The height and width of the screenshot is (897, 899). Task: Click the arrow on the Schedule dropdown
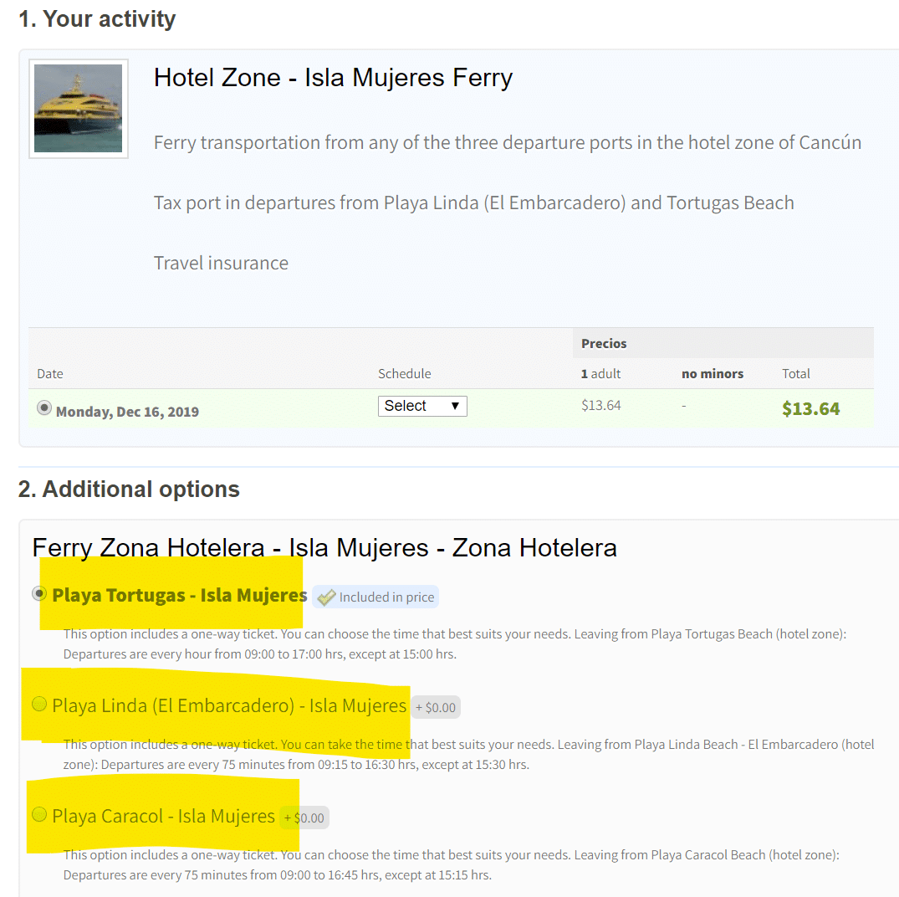tap(455, 406)
